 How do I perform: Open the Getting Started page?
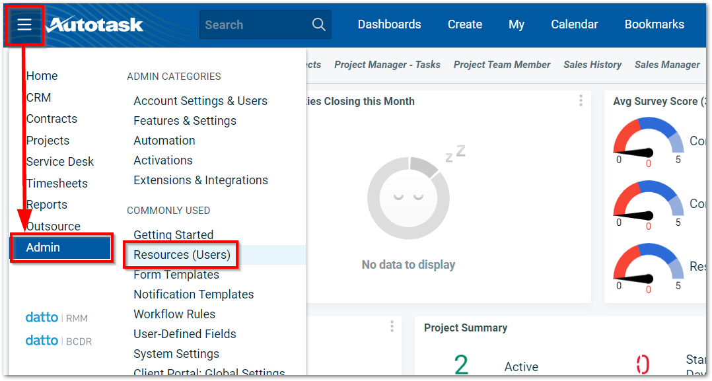point(173,234)
